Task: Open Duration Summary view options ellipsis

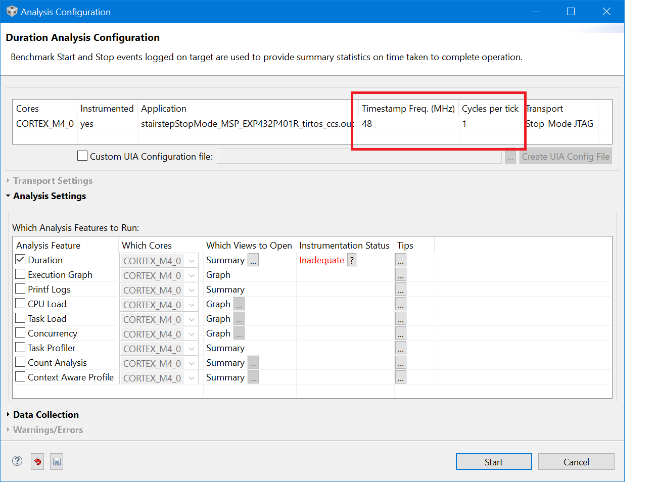Action: [253, 260]
